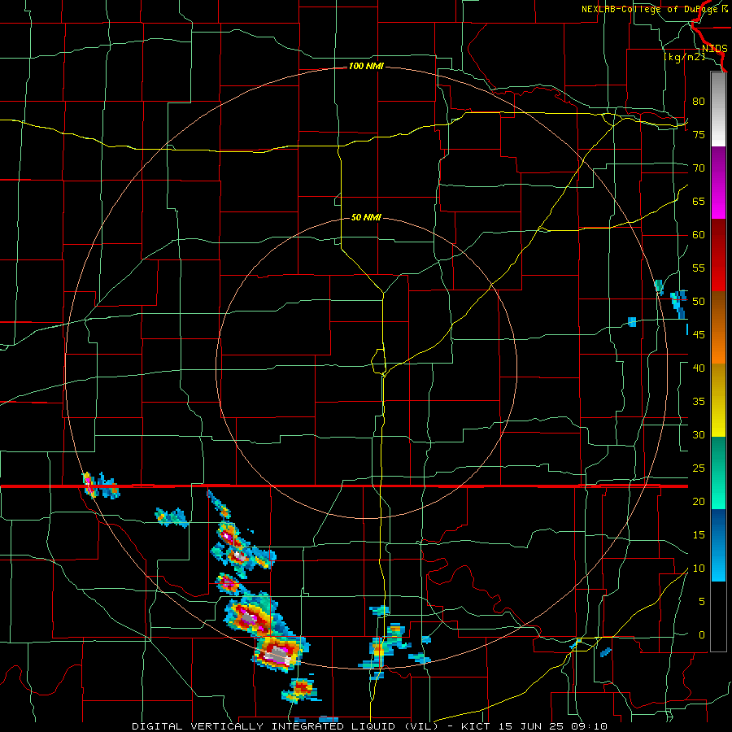Click the blue 10-15 segment of the color scale
The height and width of the screenshot is (732, 732).
click(718, 545)
